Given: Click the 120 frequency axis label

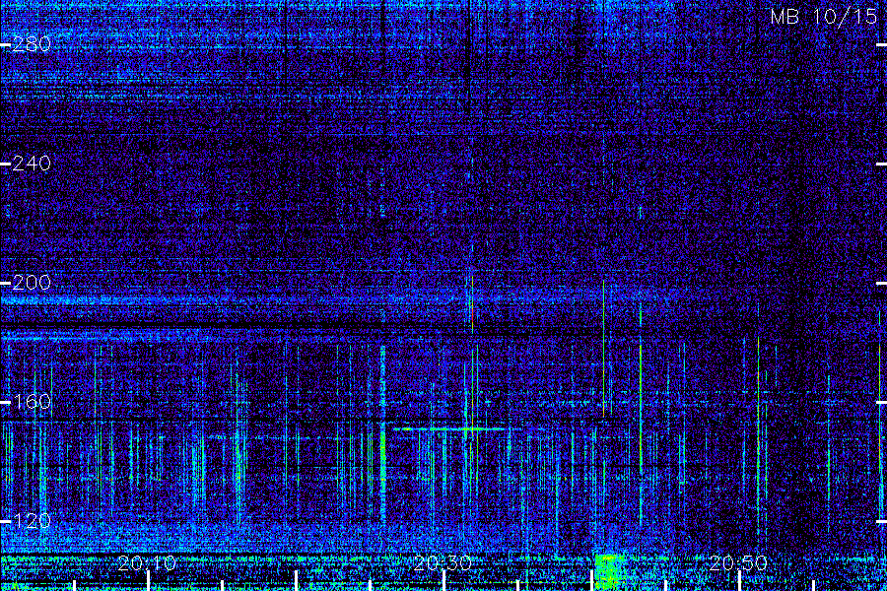Looking at the screenshot, I should (x=32, y=520).
